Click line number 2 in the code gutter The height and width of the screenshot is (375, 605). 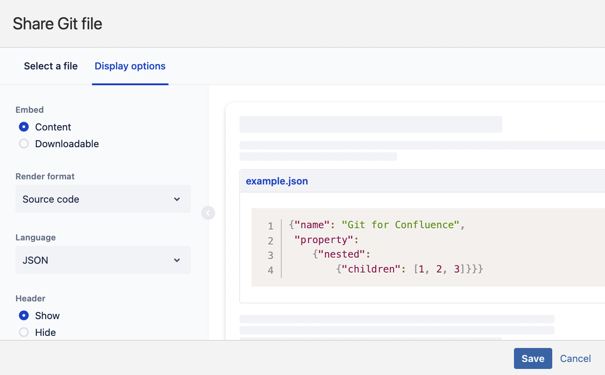[270, 241]
